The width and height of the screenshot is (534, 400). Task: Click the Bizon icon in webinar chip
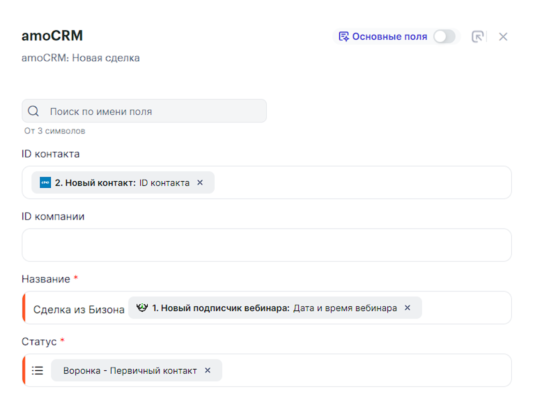(142, 308)
